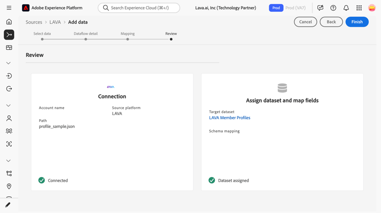Image resolution: width=381 pixels, height=213 pixels.
Task: Open the Prod sandbox selector
Action: click(x=276, y=8)
